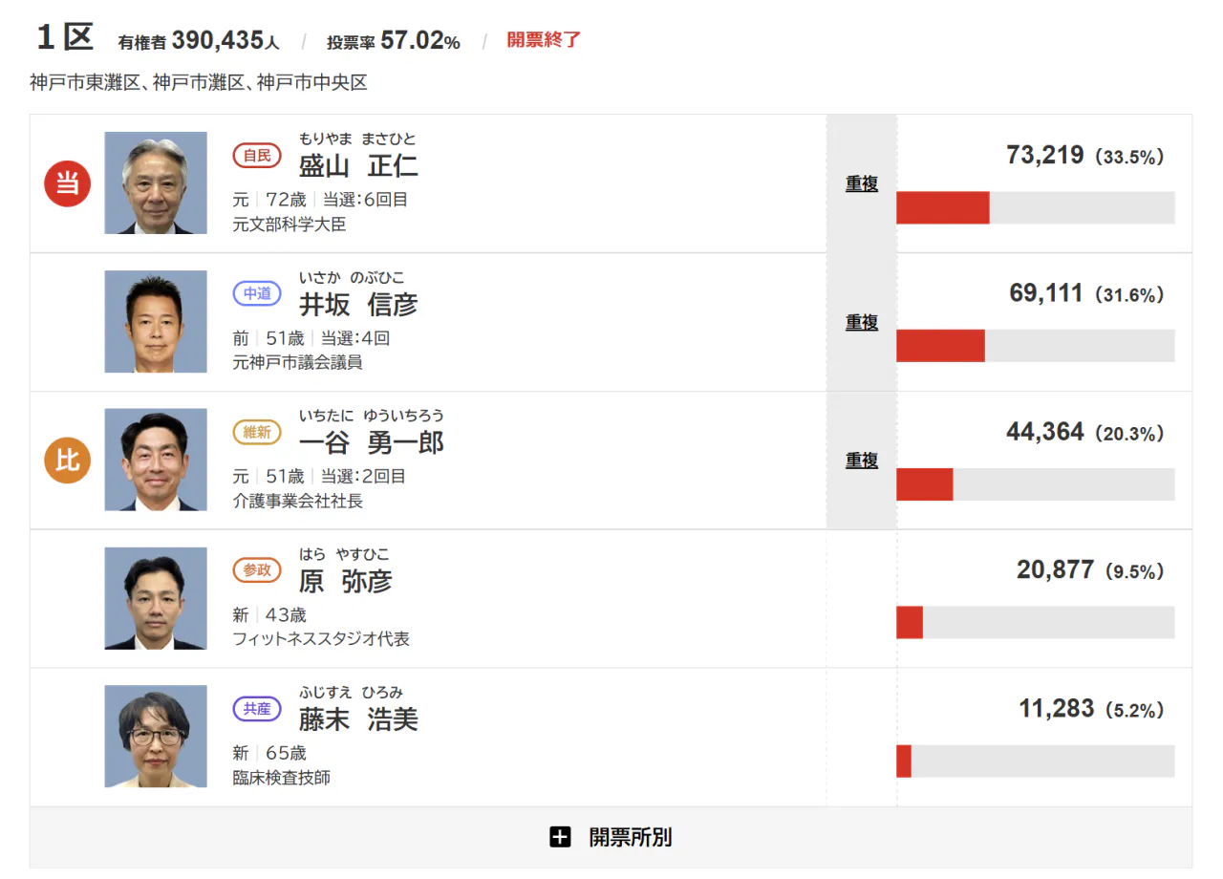1223x879 pixels.
Task: Click the 共産 party tag
Action: click(257, 709)
